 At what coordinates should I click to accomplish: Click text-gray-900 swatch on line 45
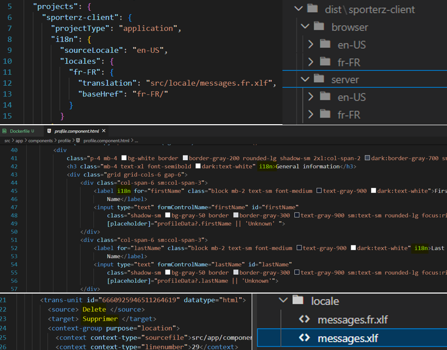[319, 191]
